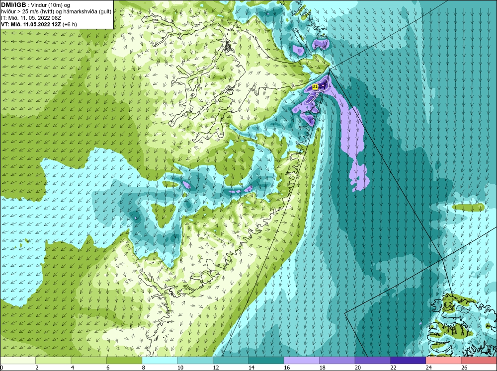
Task: Click the 'Vindur (10m) og' label
Action: pyautogui.click(x=51, y=5)
